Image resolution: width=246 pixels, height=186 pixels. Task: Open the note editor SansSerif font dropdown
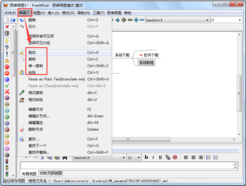tap(124, 158)
